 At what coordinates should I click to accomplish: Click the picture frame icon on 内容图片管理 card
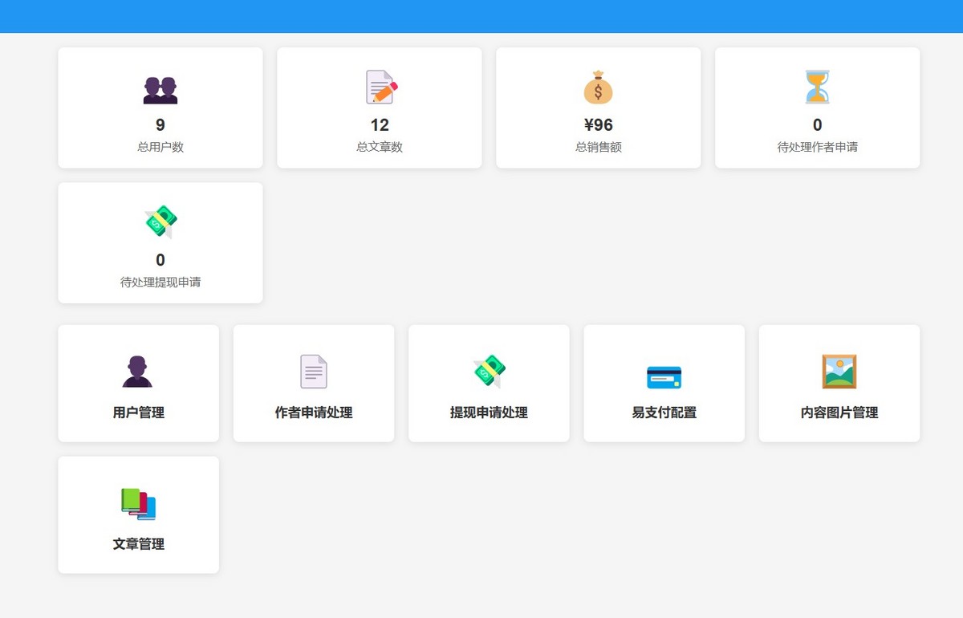click(x=839, y=370)
